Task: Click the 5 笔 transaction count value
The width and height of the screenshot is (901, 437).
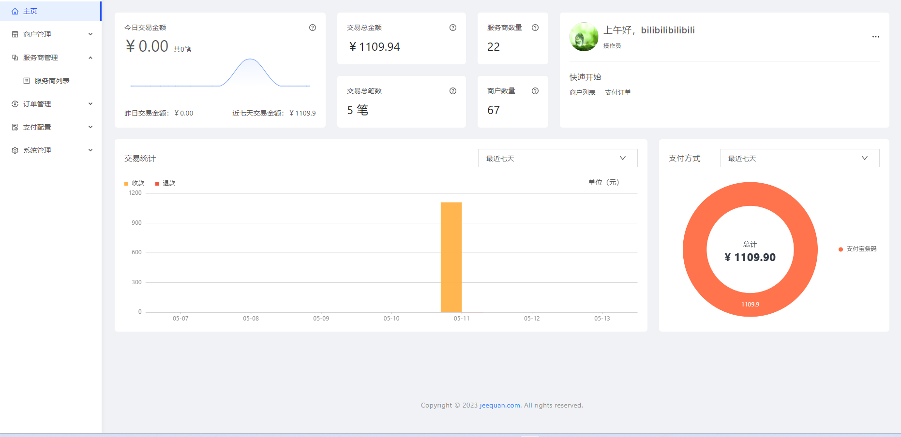Action: tap(358, 110)
